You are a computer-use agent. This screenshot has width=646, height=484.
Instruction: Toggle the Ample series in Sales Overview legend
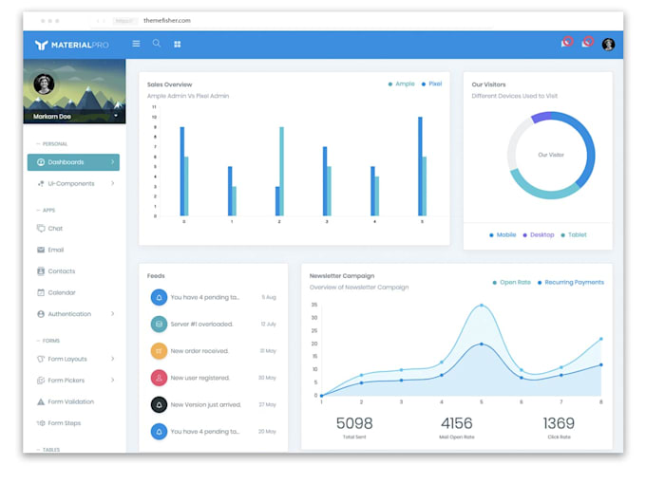(401, 84)
